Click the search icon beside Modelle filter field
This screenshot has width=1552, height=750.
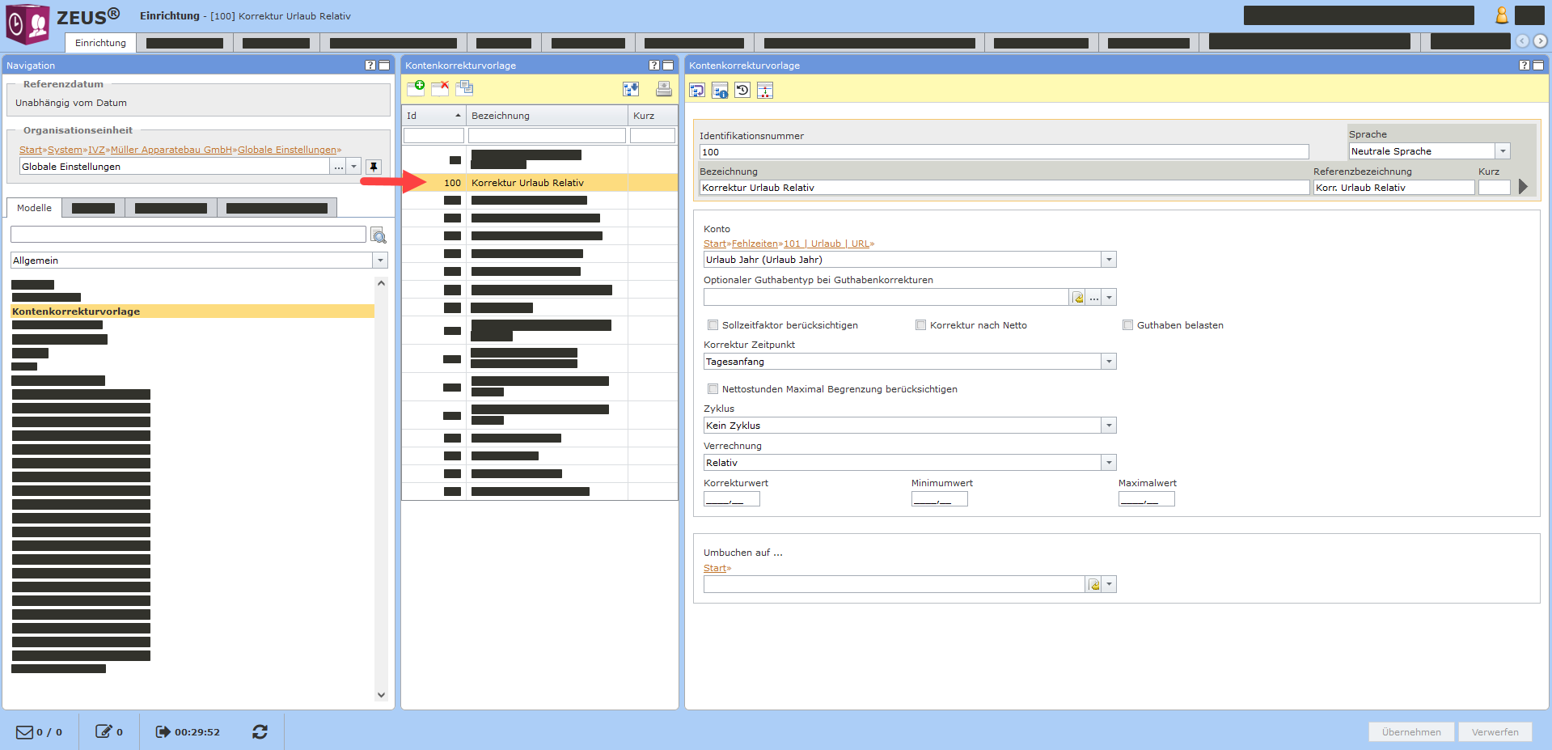click(378, 235)
